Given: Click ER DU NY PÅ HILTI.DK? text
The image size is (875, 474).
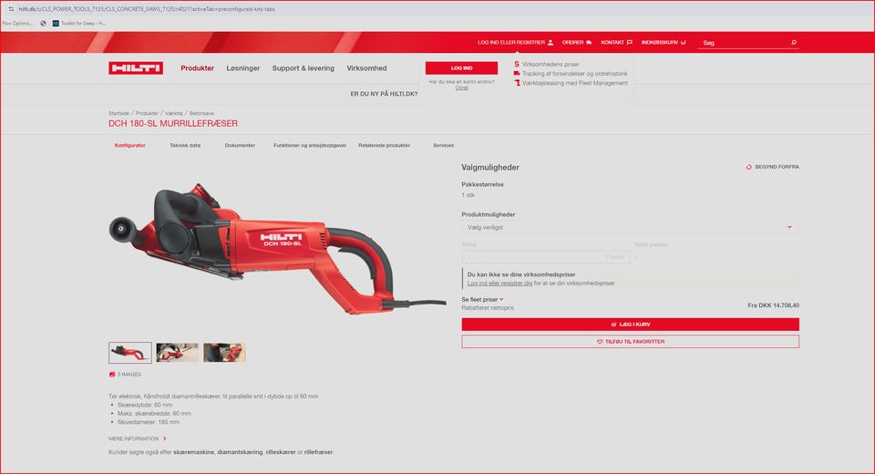Looking at the screenshot, I should coord(384,94).
